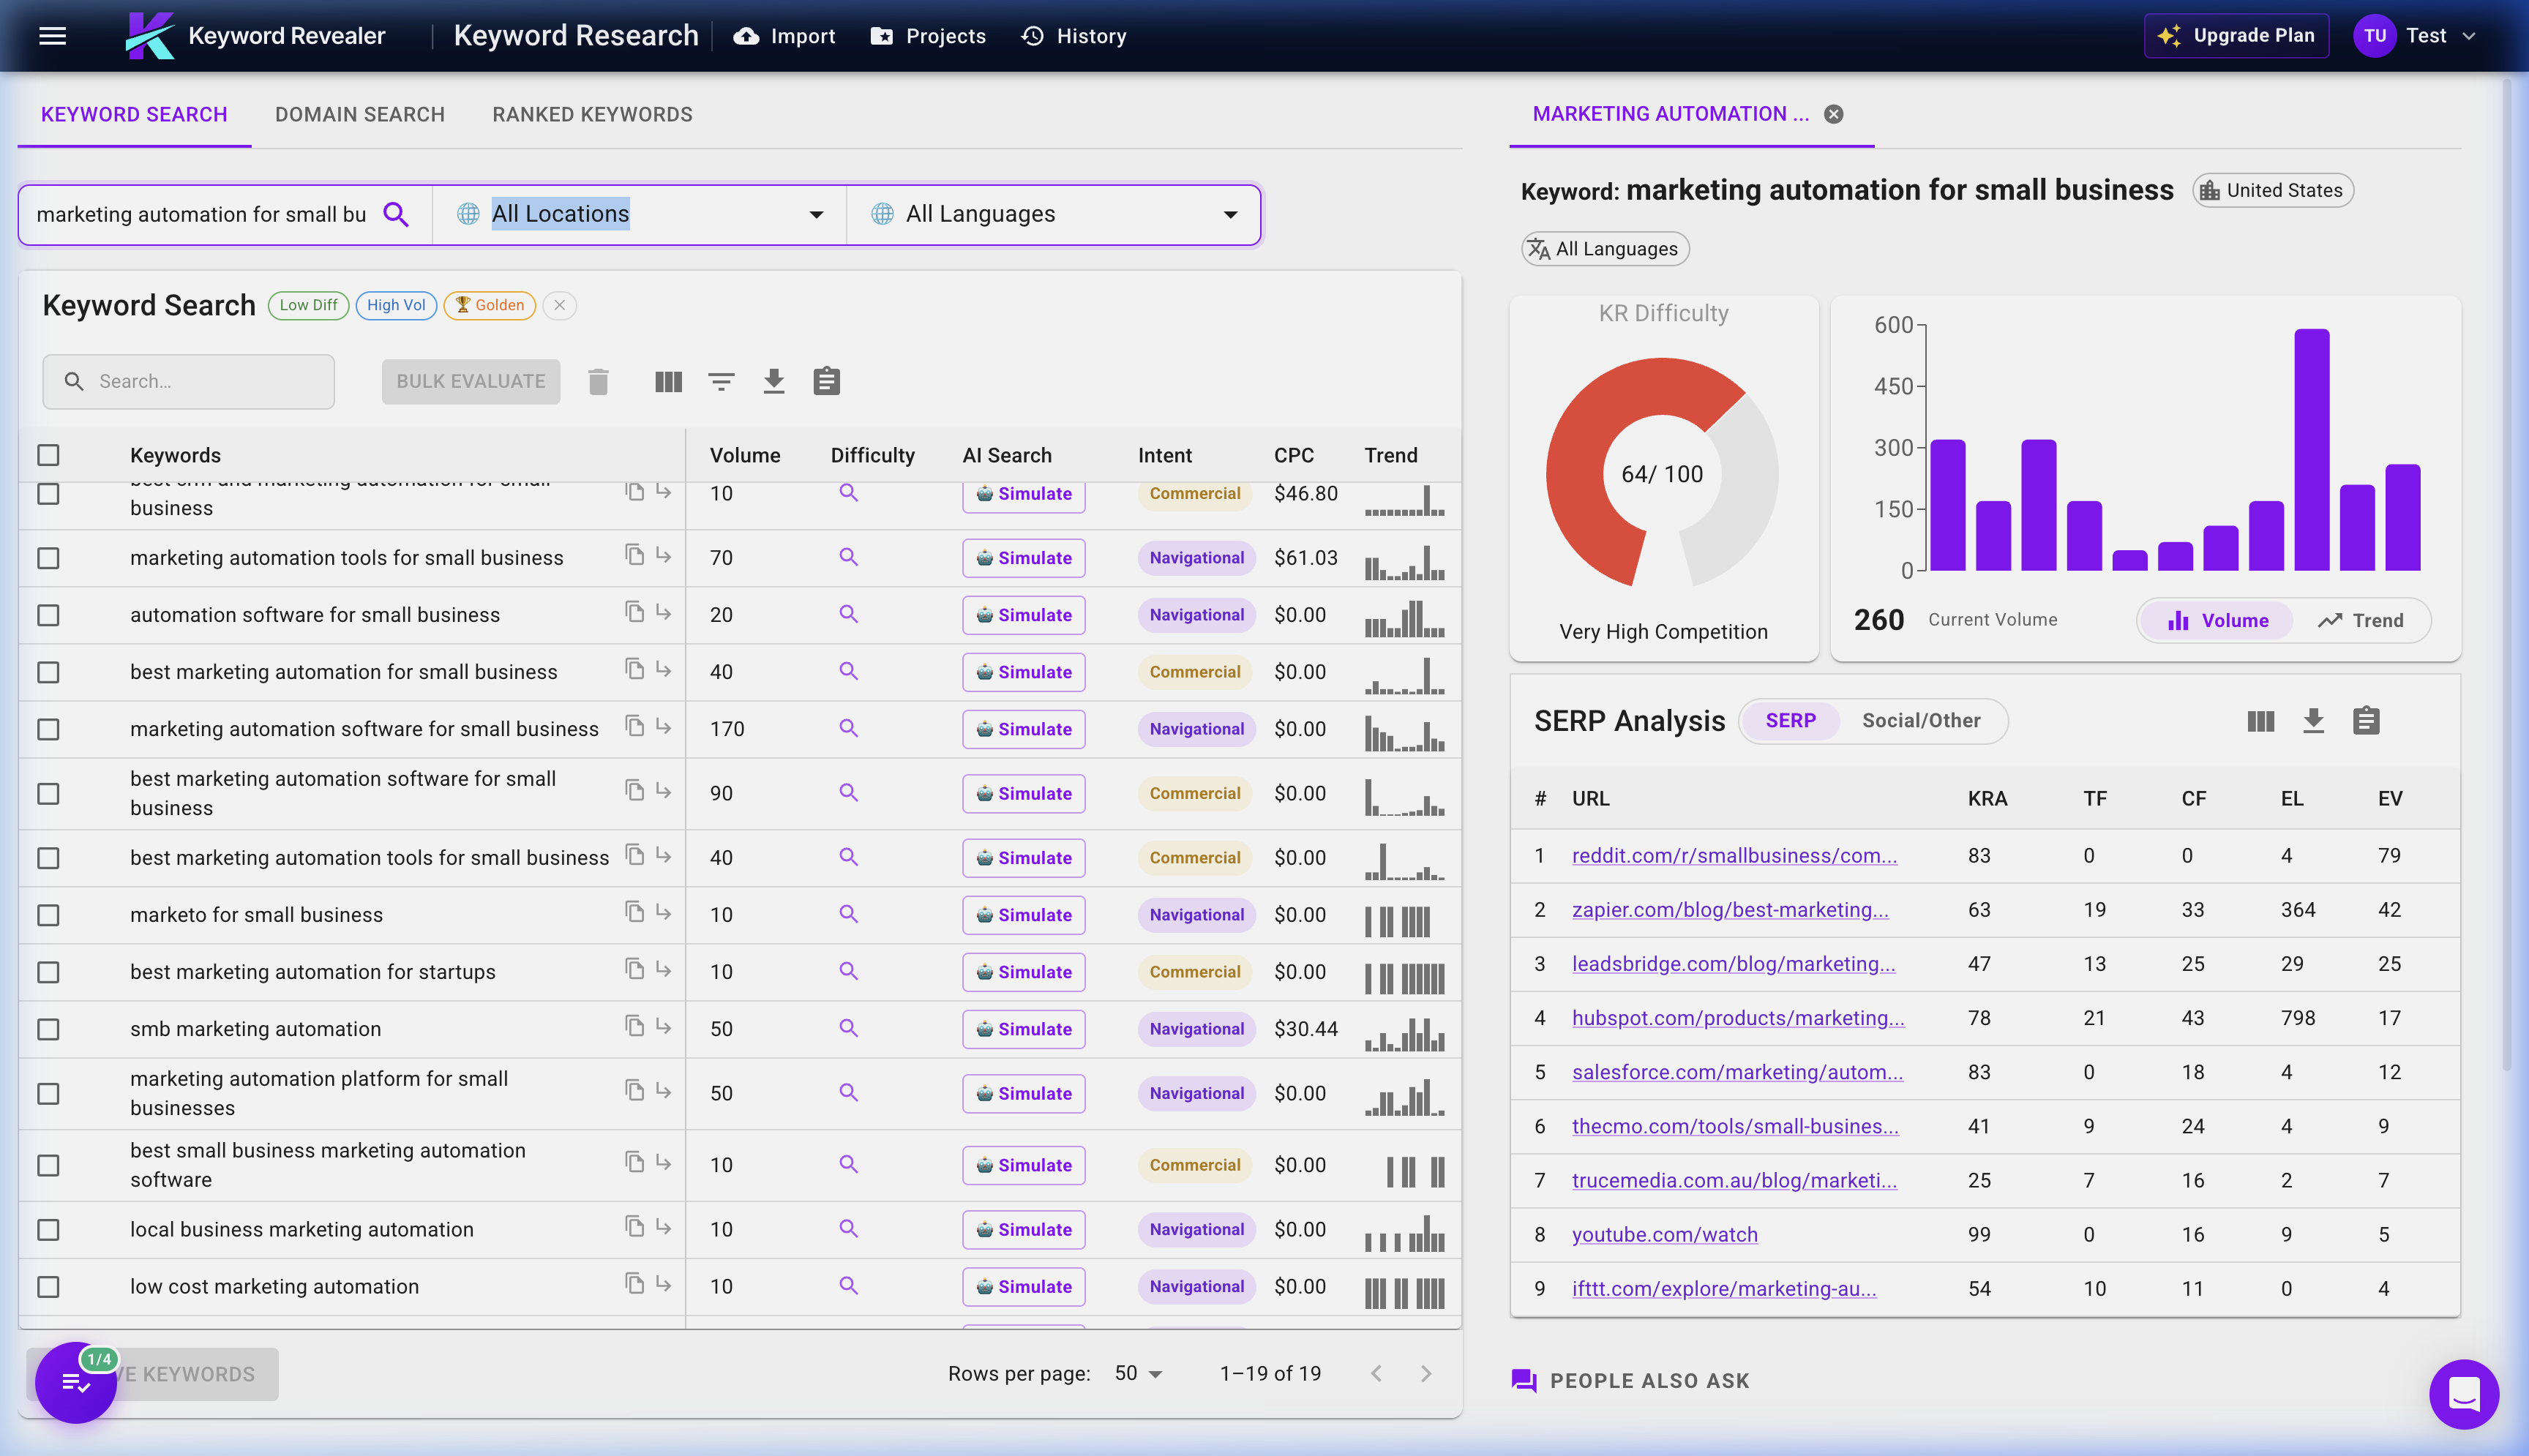Delete selected keywords with trash icon
This screenshot has width=2529, height=1456.
(598, 381)
